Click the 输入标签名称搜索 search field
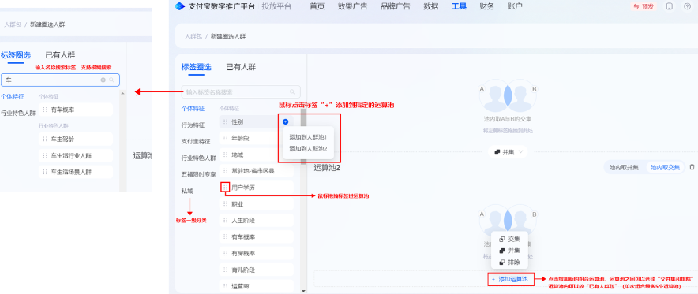Image resolution: width=698 pixels, height=294 pixels. (x=241, y=92)
